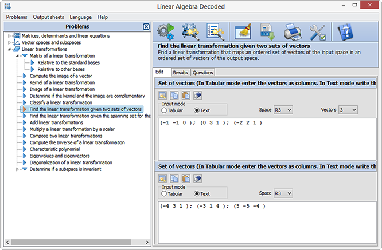The height and width of the screenshot is (250, 382).
Task: Click the second set's generate-matrix icon
Action: (x=162, y=178)
